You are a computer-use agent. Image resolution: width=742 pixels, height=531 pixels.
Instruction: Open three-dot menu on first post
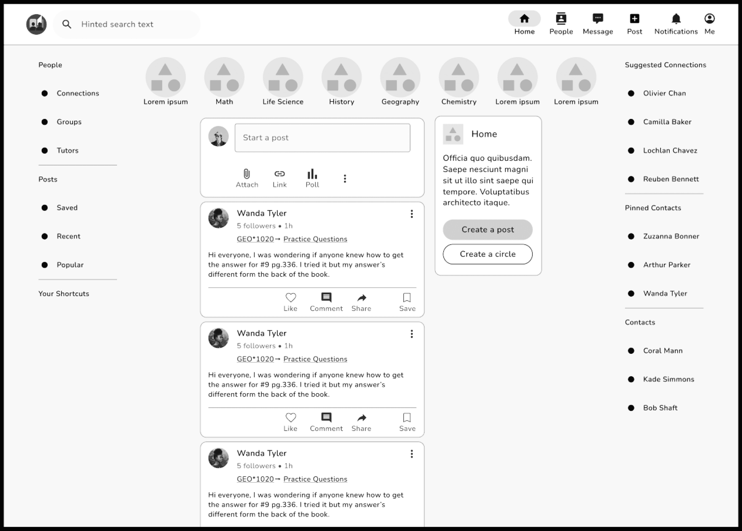411,214
